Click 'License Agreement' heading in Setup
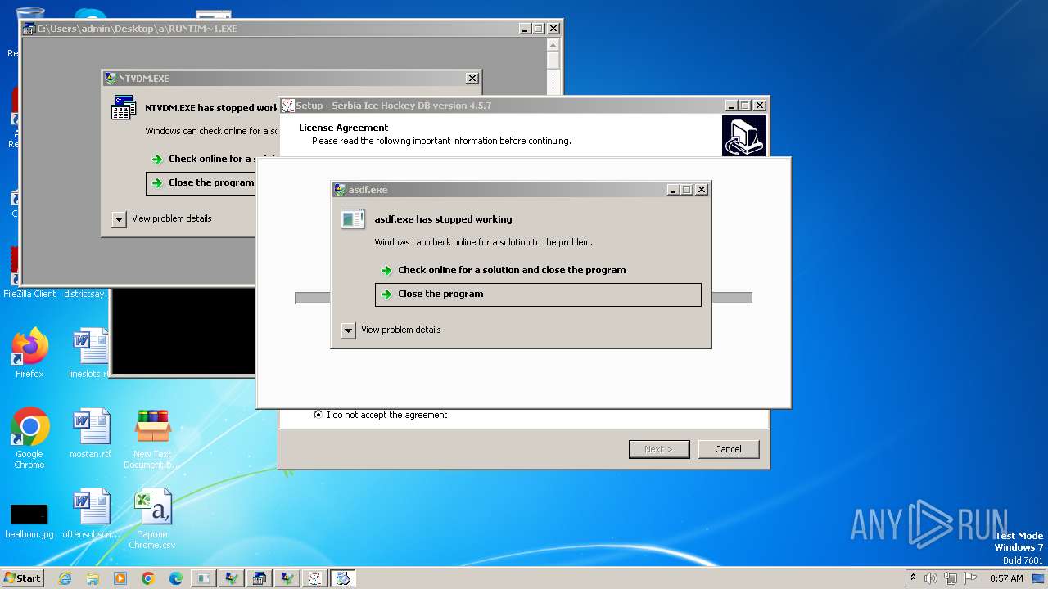 tap(343, 128)
